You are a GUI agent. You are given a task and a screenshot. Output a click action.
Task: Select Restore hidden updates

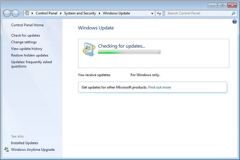click(30, 55)
